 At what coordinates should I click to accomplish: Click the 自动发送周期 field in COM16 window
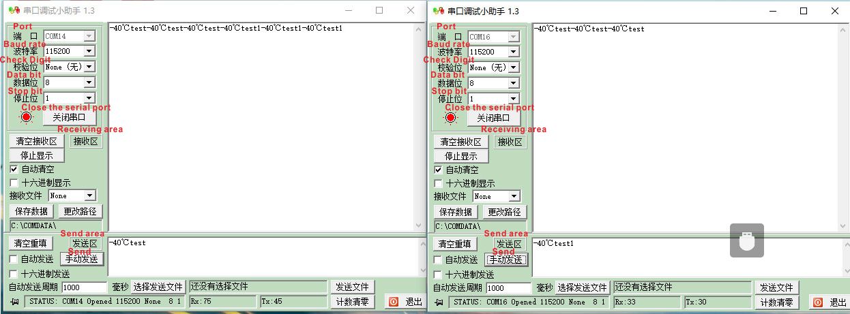508,287
